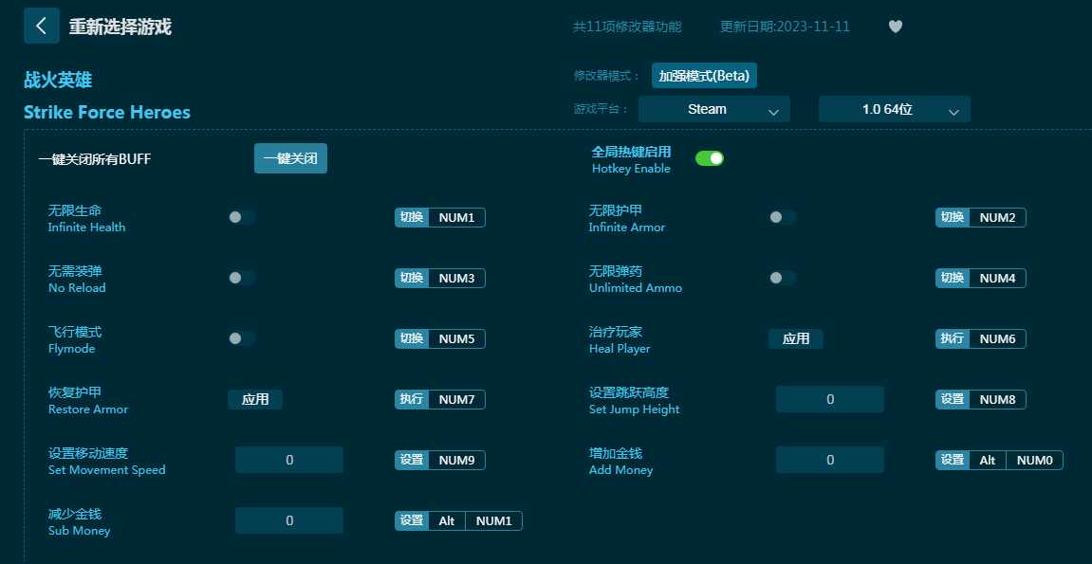Click the 一键关闭所有BUFF label
This screenshot has width=1092, height=564.
pos(95,158)
